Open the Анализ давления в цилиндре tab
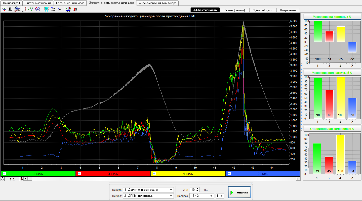This screenshot has height=201, width=362. pos(158,3)
